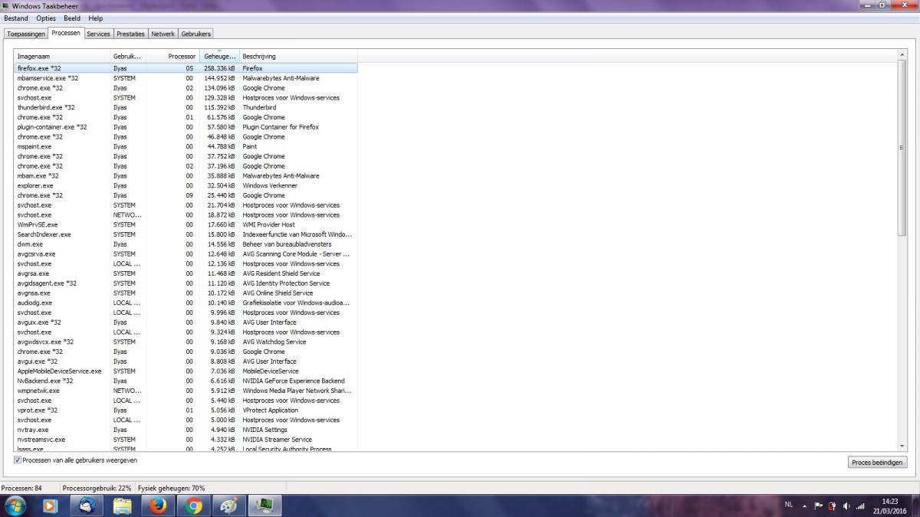The height and width of the screenshot is (517, 920).
Task: Click 'Processorgebruik: 22%' in status bar
Action: (x=97, y=488)
